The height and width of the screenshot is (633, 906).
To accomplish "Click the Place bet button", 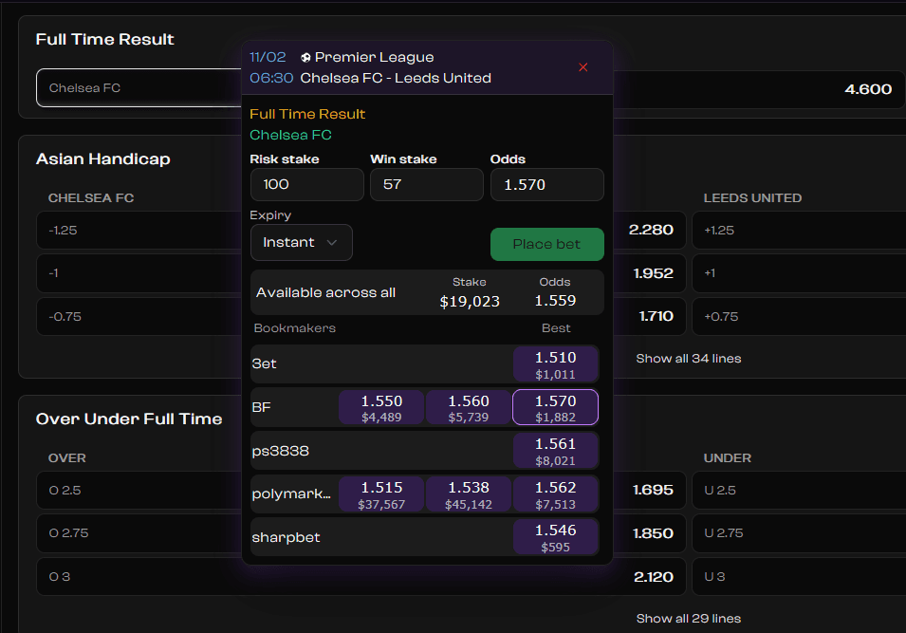I will (x=546, y=244).
